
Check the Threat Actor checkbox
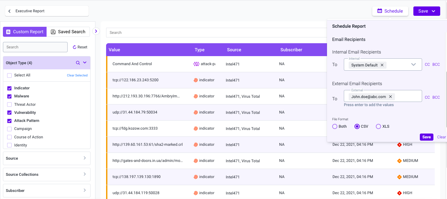tap(9, 104)
